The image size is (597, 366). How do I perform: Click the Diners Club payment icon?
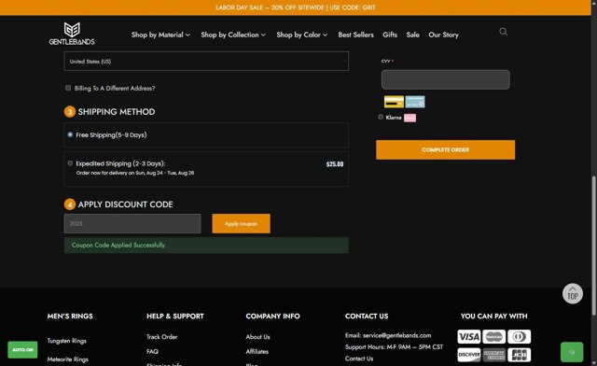(519, 337)
